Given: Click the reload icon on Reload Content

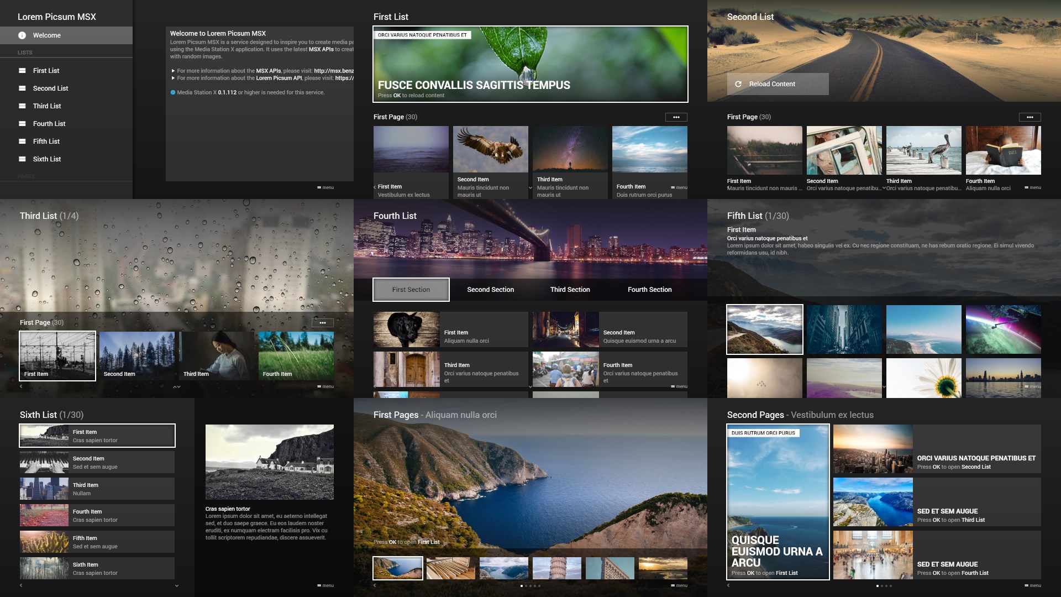Looking at the screenshot, I should pos(738,84).
